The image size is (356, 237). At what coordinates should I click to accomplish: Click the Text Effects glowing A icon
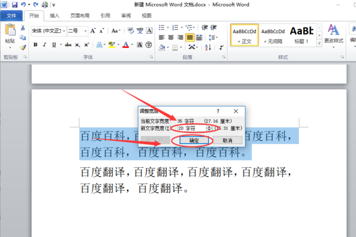pyautogui.click(x=100, y=44)
